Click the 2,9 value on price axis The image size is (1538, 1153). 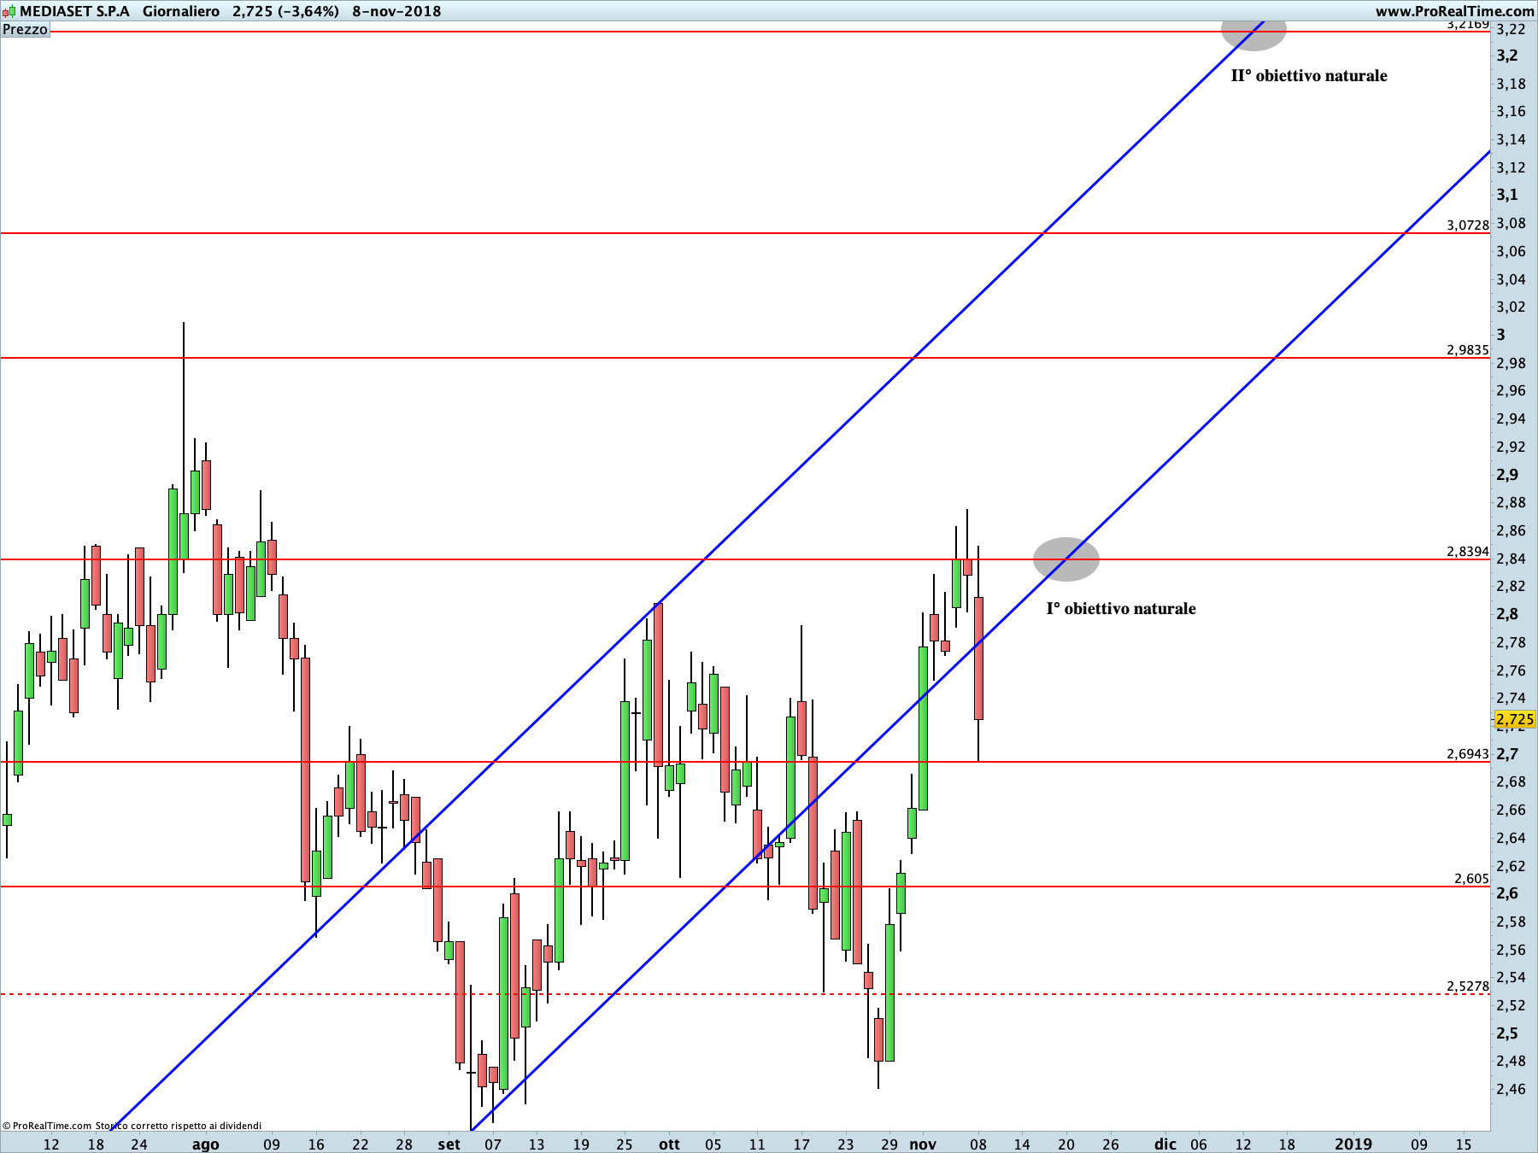(x=1507, y=475)
